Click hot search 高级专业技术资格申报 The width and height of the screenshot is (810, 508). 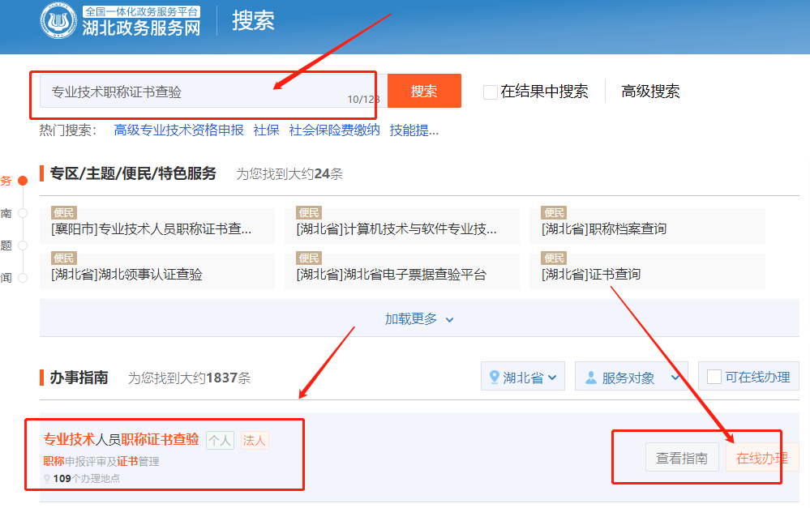178,130
